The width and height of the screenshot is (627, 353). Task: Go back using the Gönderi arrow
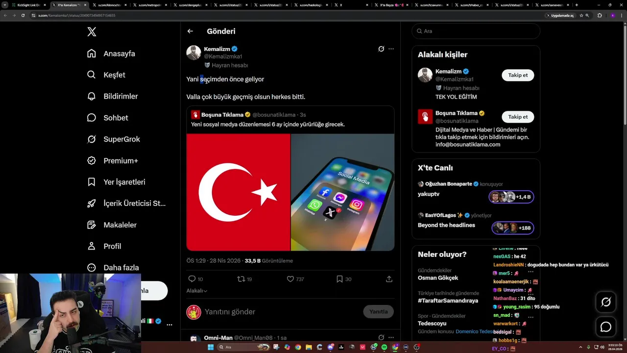190,31
